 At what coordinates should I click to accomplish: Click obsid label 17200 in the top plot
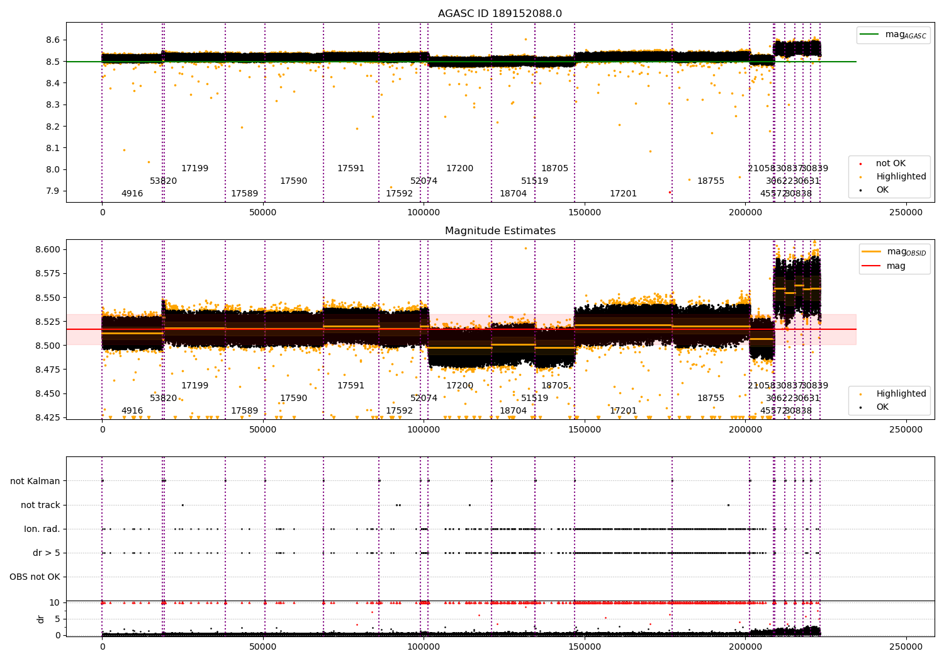click(460, 169)
